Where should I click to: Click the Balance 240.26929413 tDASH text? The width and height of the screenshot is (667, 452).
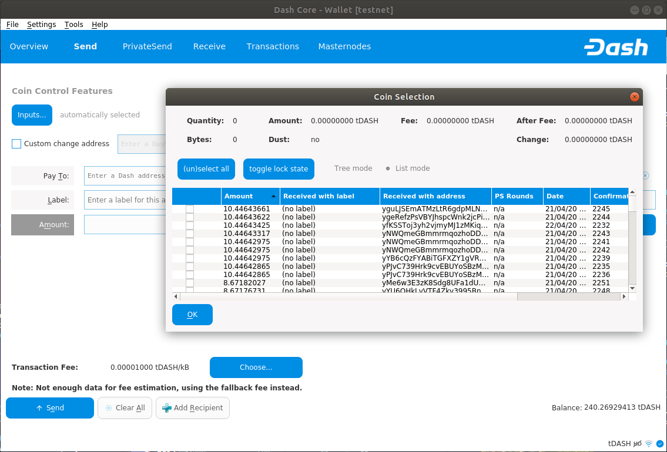point(606,408)
